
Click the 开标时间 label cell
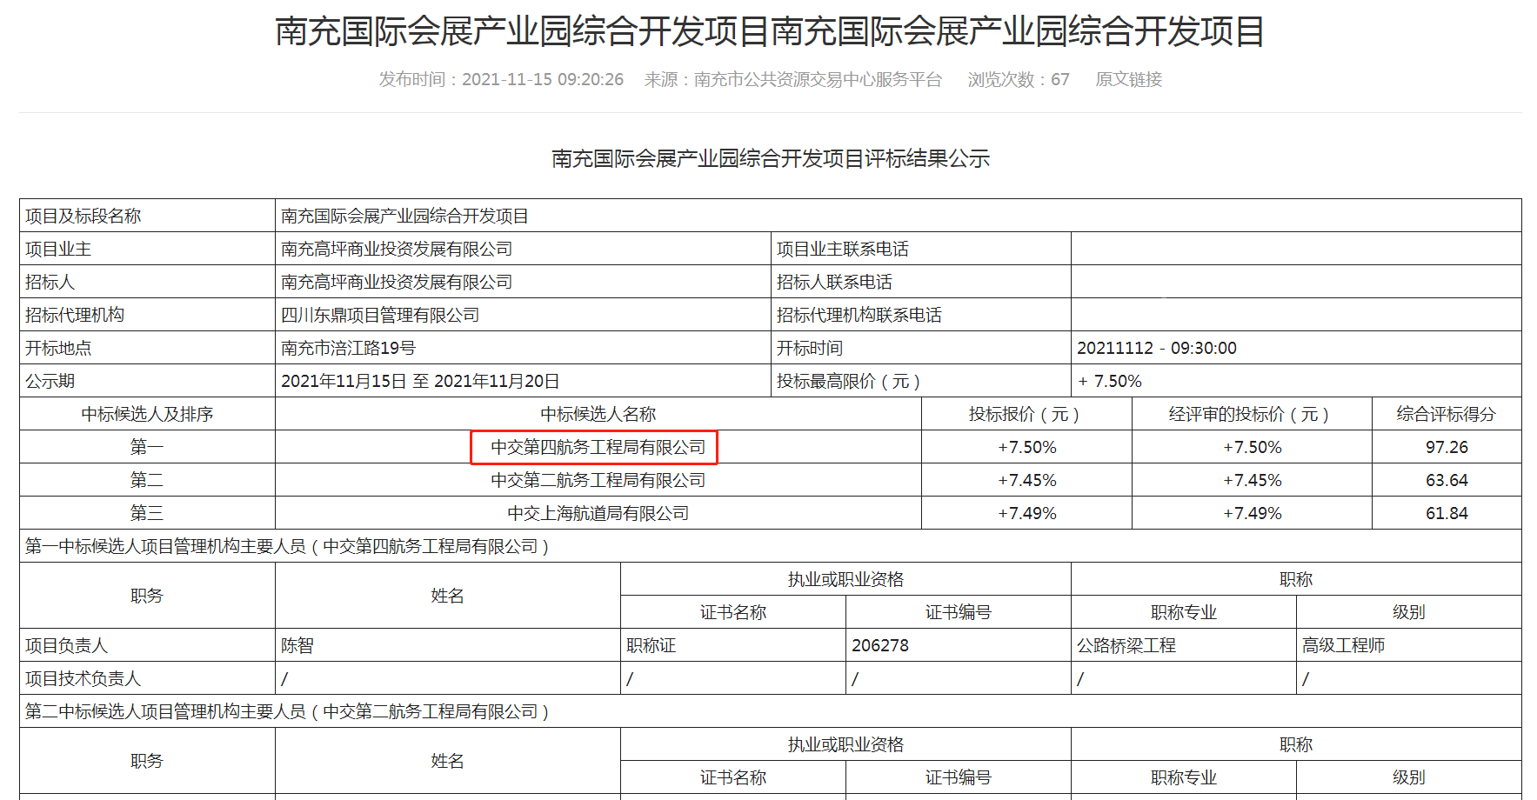tap(921, 348)
